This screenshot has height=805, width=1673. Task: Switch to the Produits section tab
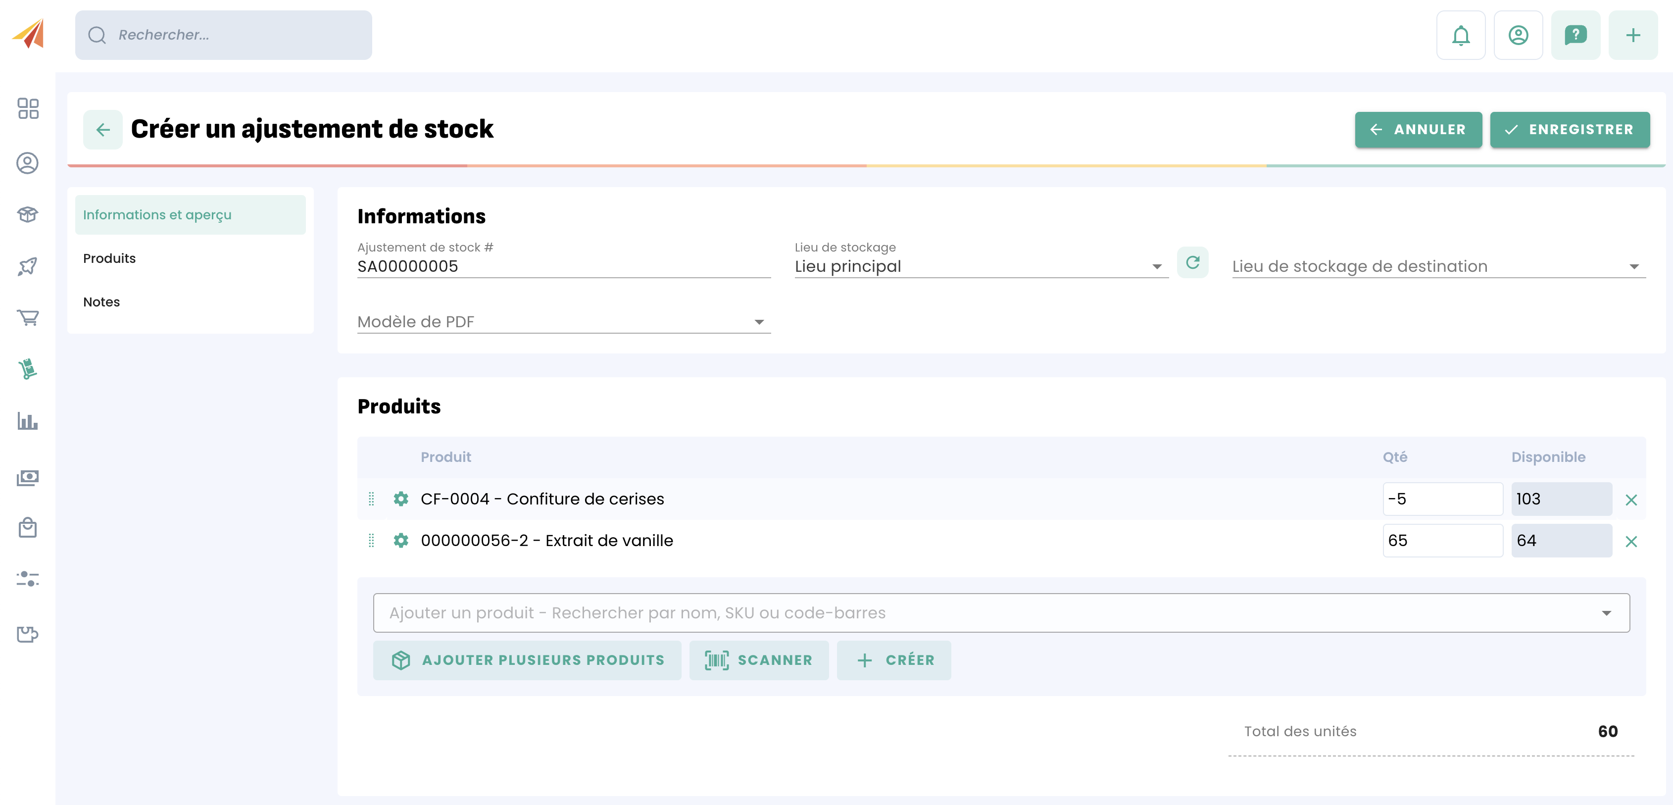(109, 258)
